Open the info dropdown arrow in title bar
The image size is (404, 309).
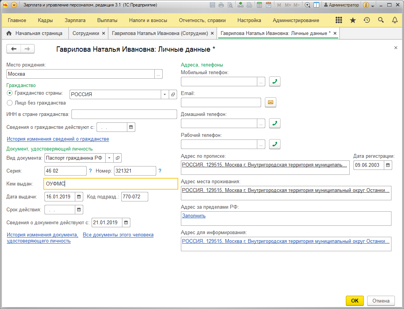pos(373,6)
